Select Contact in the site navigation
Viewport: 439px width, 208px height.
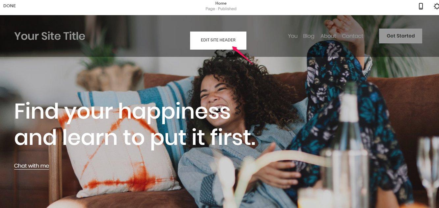[352, 36]
